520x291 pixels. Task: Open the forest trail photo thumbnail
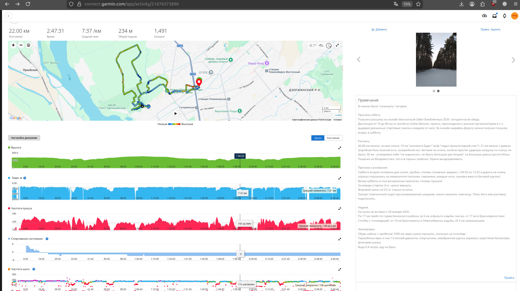tap(436, 60)
